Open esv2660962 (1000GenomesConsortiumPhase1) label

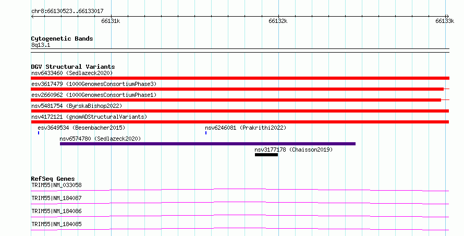click(x=94, y=95)
